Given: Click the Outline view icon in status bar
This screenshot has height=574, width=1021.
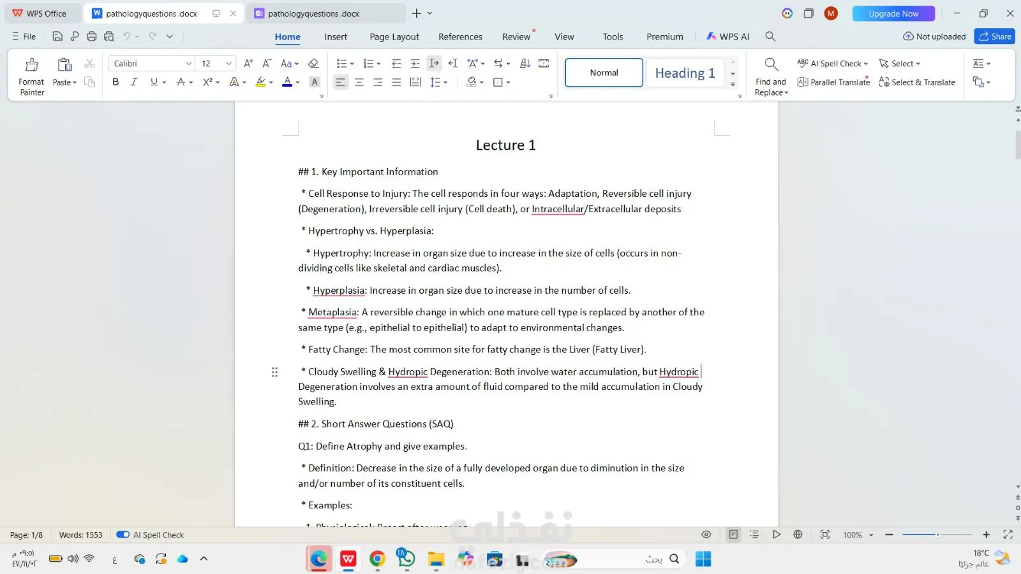Looking at the screenshot, I should tap(754, 535).
